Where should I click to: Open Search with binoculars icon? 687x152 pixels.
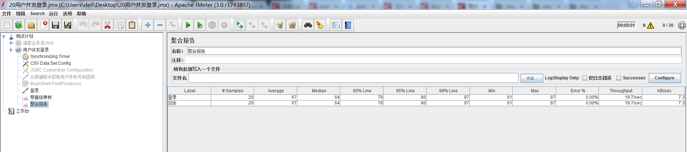pos(308,25)
